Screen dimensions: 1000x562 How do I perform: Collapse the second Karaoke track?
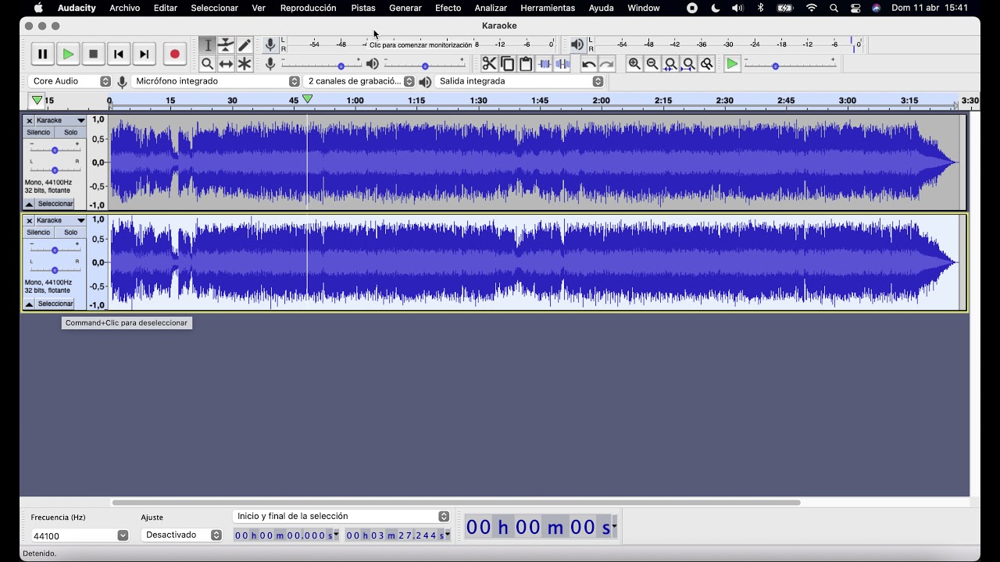point(29,304)
